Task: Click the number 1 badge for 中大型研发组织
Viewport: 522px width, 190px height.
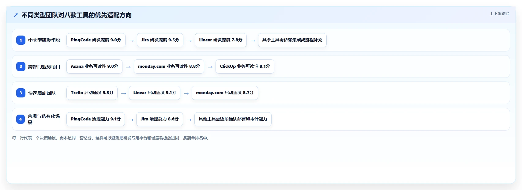Action: click(21, 40)
